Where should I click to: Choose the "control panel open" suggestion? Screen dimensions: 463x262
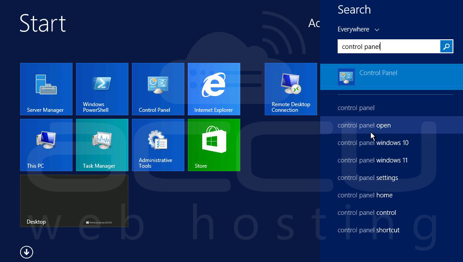(x=391, y=125)
